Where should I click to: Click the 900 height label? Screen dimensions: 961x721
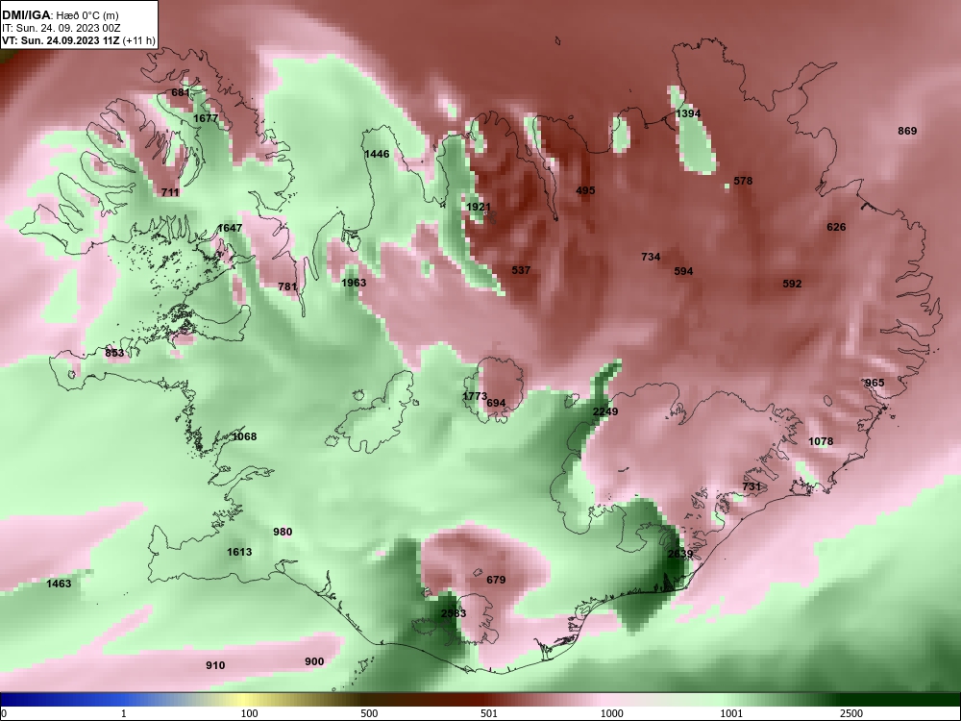click(314, 661)
